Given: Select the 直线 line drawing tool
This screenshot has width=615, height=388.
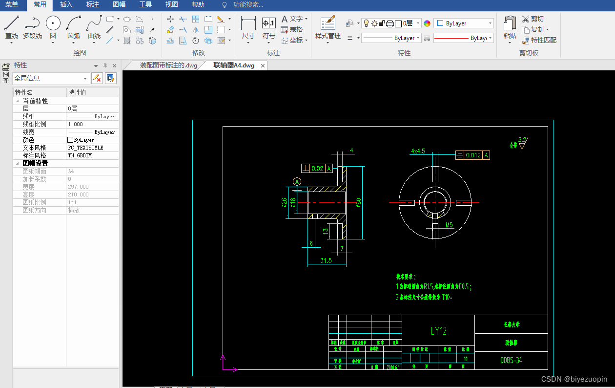Looking at the screenshot, I should [12, 28].
